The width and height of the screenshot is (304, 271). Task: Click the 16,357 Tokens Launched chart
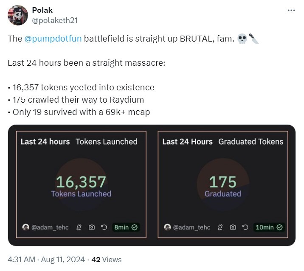pyautogui.click(x=81, y=186)
